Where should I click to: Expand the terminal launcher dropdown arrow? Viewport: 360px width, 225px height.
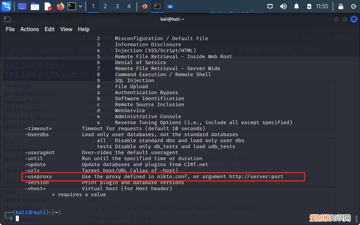pyautogui.click(x=80, y=6)
